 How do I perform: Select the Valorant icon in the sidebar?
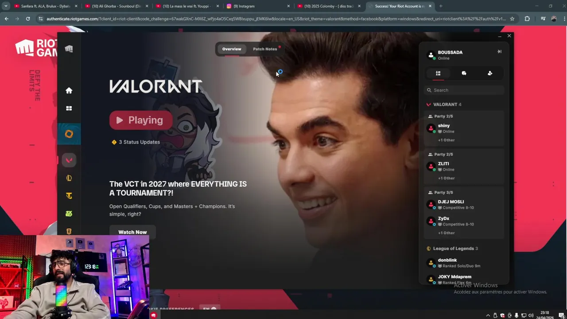tap(69, 160)
